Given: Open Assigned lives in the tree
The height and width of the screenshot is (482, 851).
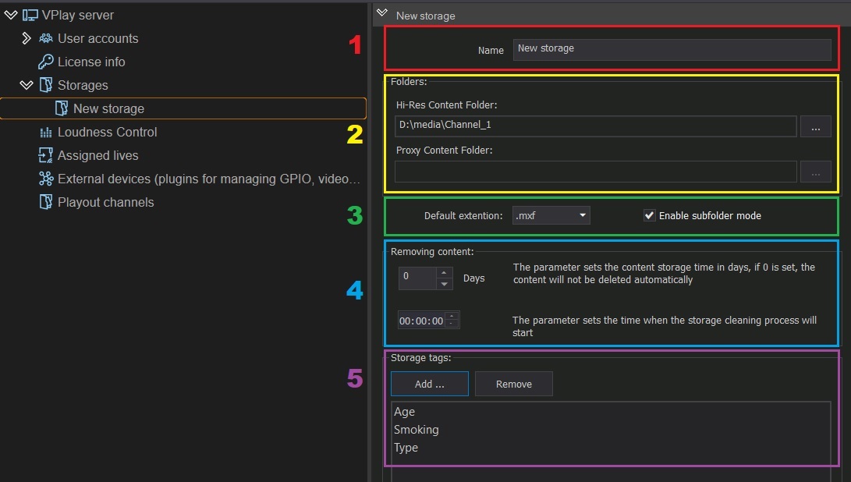Looking at the screenshot, I should pos(98,155).
